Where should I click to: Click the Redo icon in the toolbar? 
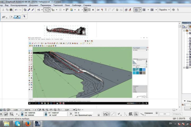coord(20,10)
